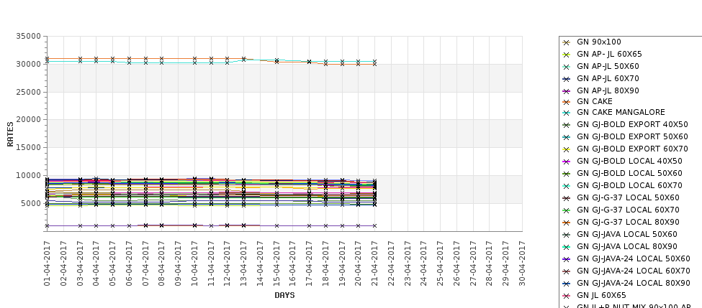Image resolution: width=702 pixels, height=308 pixels.
Task: Click the 10-04-2017 date label
Action: point(194,263)
